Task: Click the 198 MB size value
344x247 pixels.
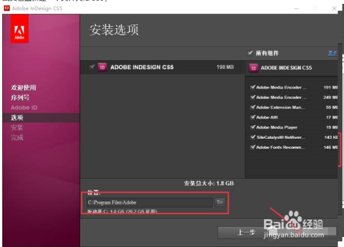Action: point(225,67)
